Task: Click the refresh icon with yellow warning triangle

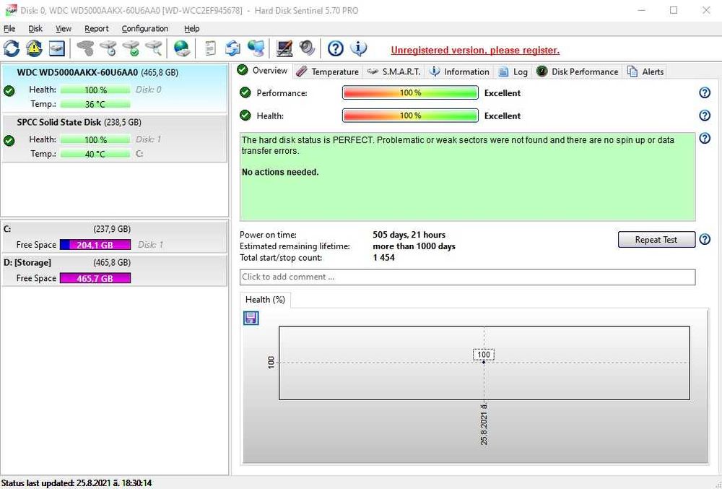Action: [34, 48]
